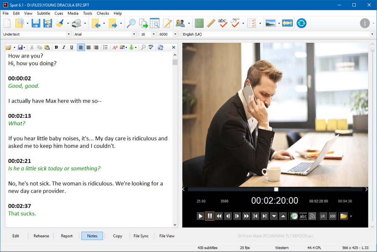Click the spell check abc icon in main toolbar
Image resolution: width=377 pixels, height=252 pixels.
(x=223, y=23)
